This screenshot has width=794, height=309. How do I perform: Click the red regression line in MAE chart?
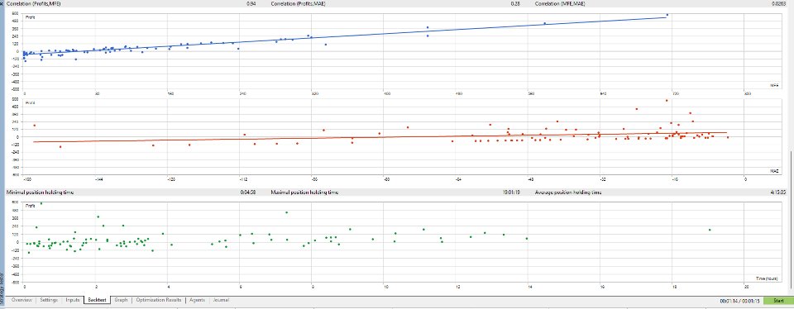coord(380,137)
